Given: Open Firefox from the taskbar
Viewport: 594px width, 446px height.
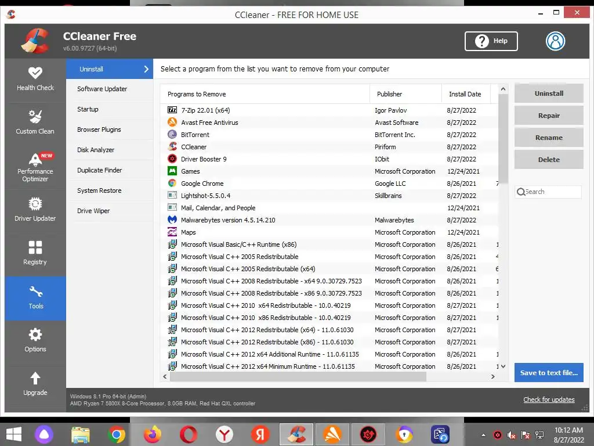Looking at the screenshot, I should click(153, 434).
